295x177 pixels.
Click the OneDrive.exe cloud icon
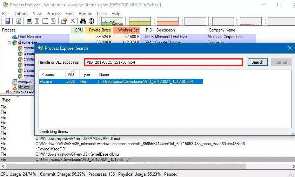coord(14,37)
